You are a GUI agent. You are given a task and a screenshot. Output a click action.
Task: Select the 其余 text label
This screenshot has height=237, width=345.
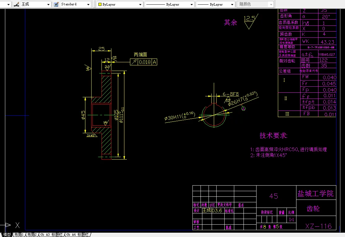tap(231, 22)
